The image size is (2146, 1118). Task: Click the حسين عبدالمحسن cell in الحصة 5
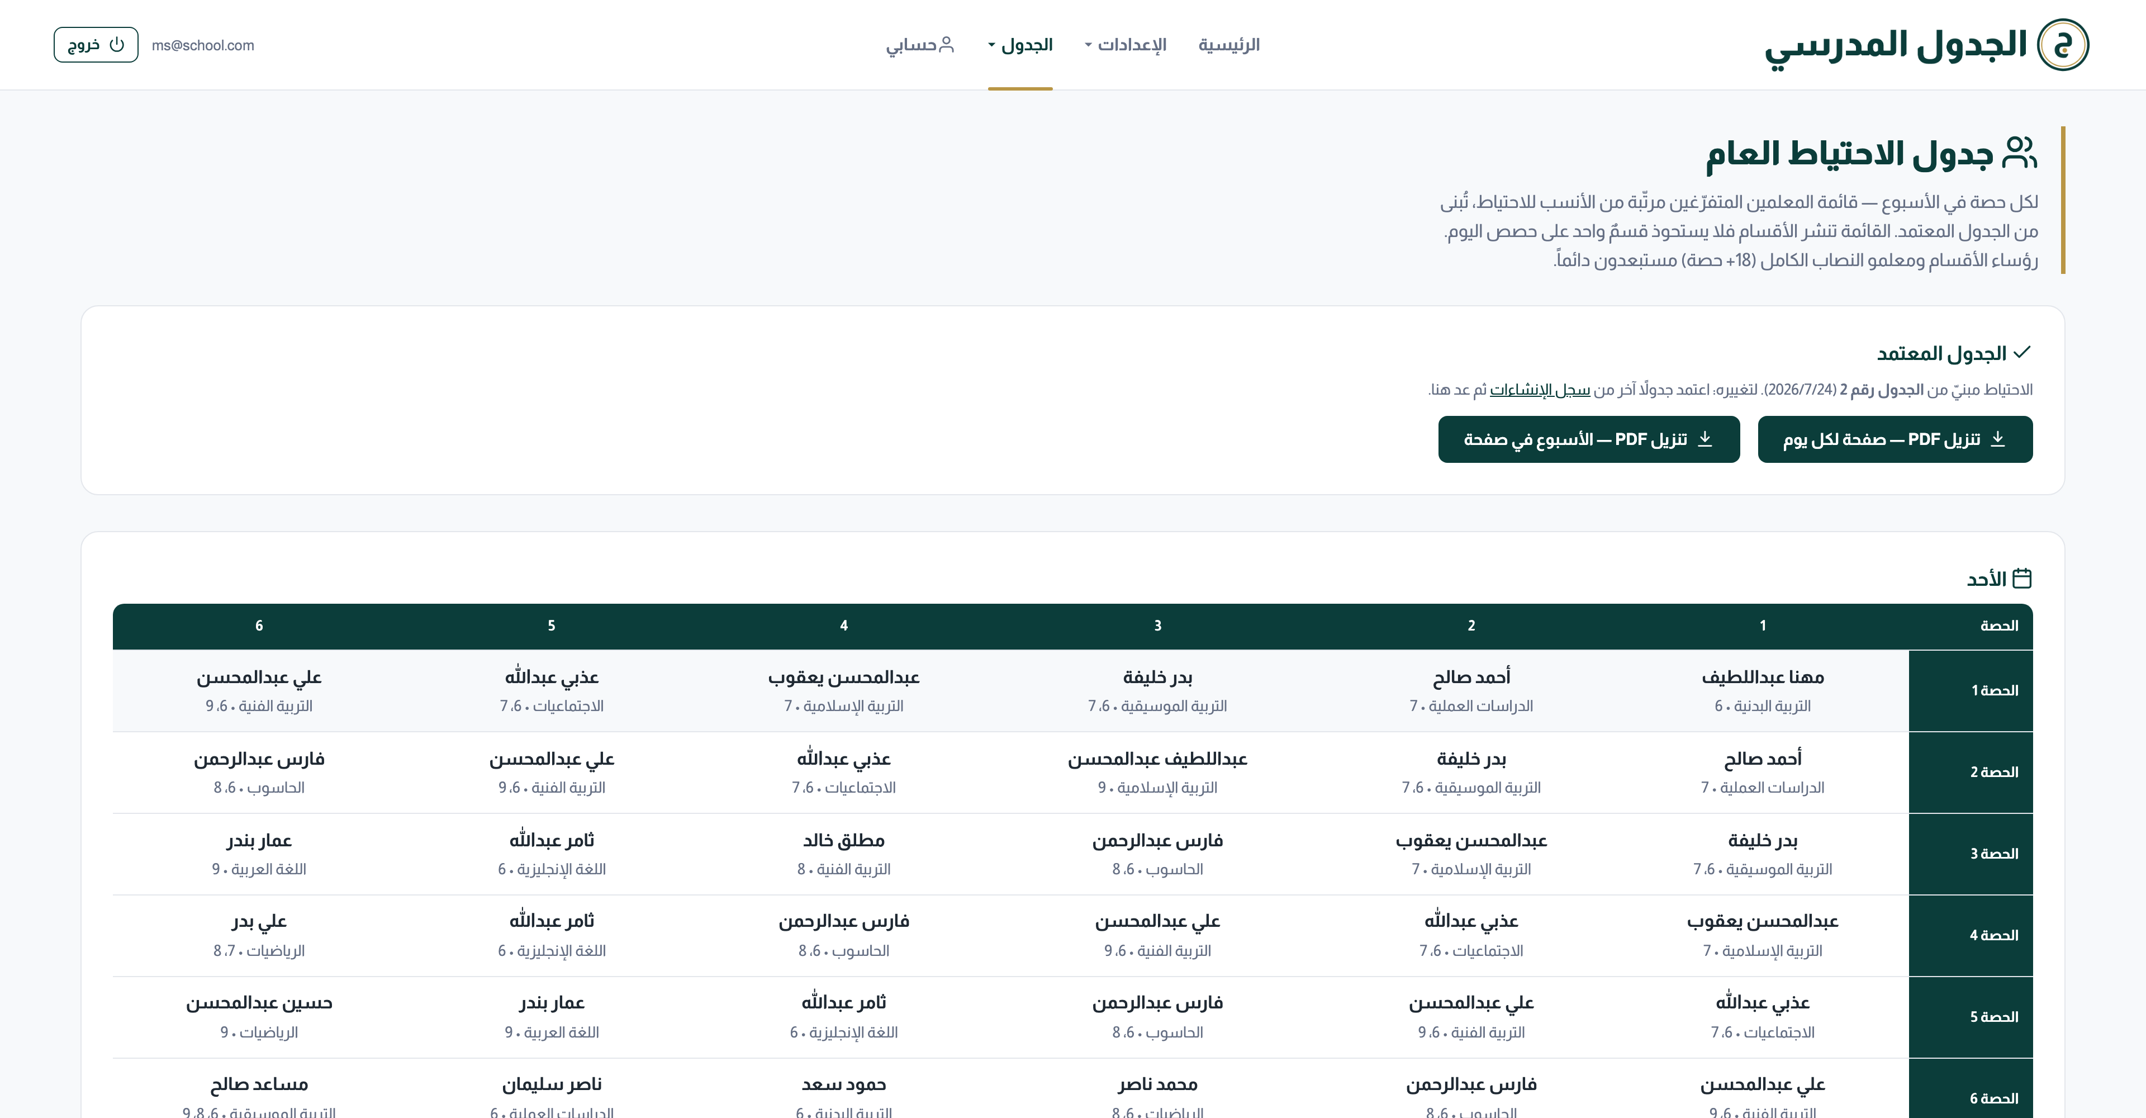[259, 1017]
